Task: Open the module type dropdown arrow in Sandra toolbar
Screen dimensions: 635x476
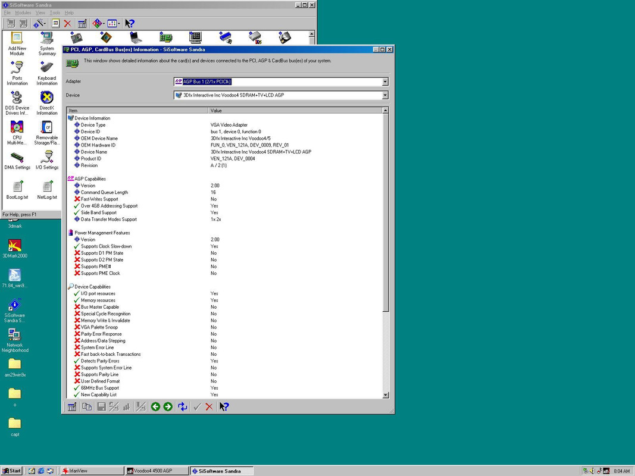Action: click(104, 24)
